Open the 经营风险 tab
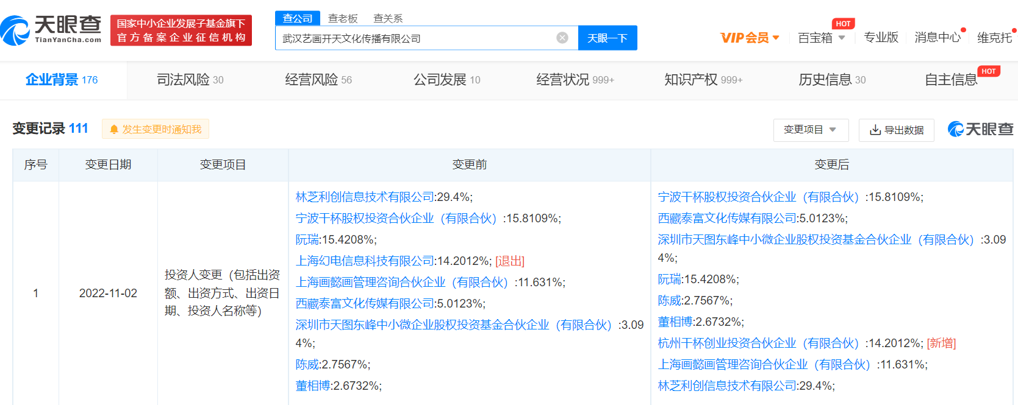 pos(318,80)
